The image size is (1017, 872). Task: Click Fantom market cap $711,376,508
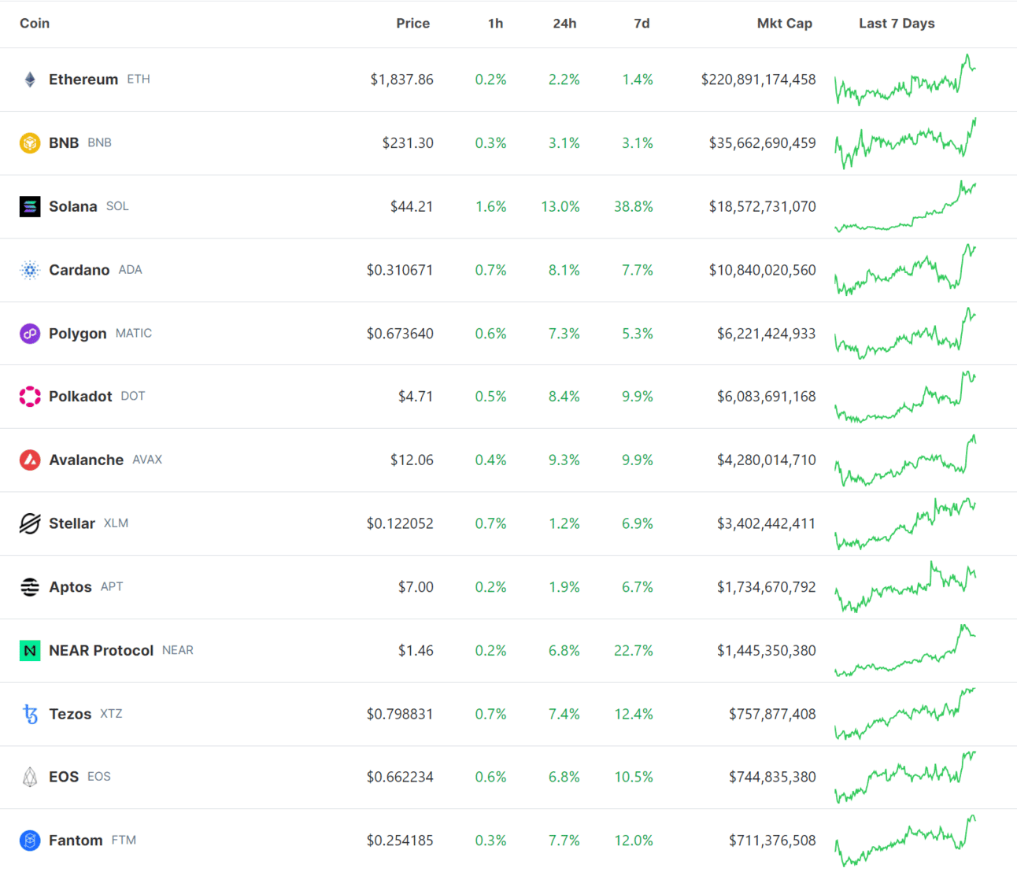pyautogui.click(x=772, y=841)
